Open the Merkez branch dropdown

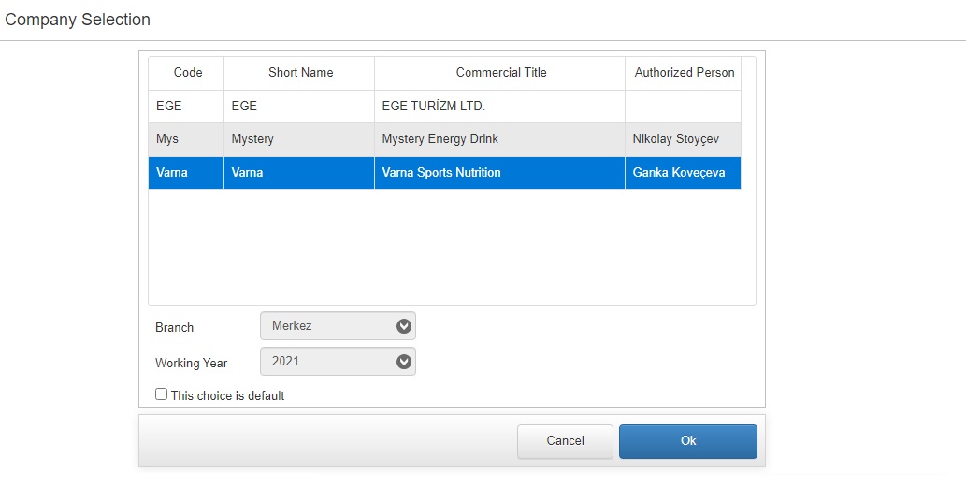click(338, 325)
